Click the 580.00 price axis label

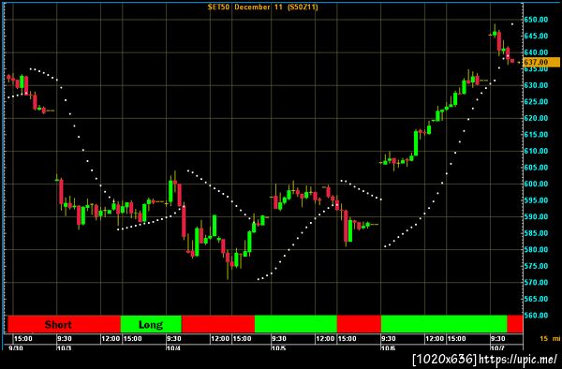click(x=536, y=250)
